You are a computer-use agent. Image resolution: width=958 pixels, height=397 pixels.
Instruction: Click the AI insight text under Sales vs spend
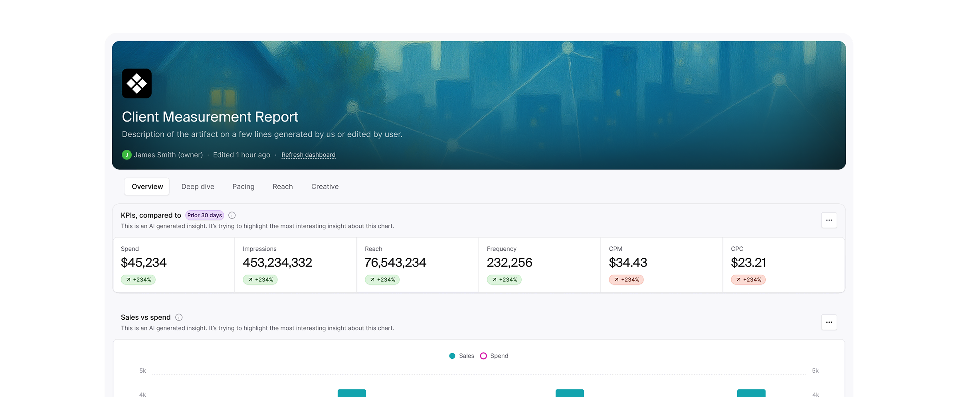(x=257, y=328)
